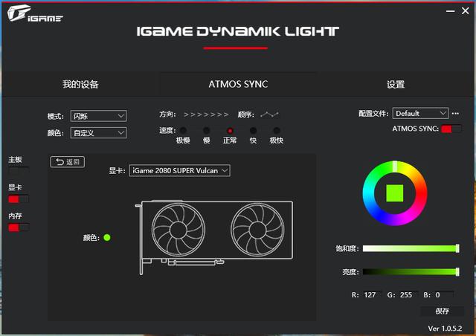Click the green 颜色 dot indicator
The width and height of the screenshot is (476, 336).
pyautogui.click(x=107, y=237)
